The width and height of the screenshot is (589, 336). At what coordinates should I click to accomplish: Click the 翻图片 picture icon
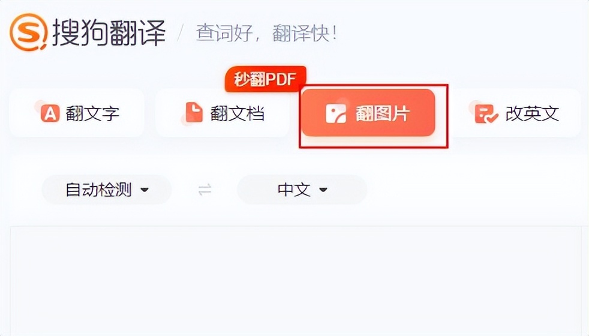335,113
